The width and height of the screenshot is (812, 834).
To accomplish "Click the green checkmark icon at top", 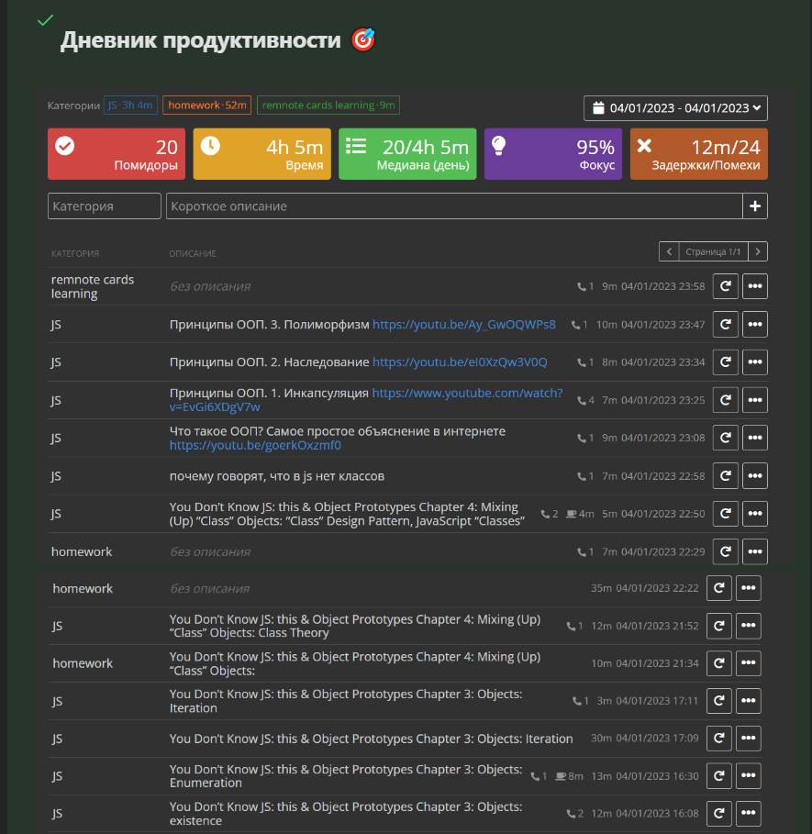I will (45, 19).
